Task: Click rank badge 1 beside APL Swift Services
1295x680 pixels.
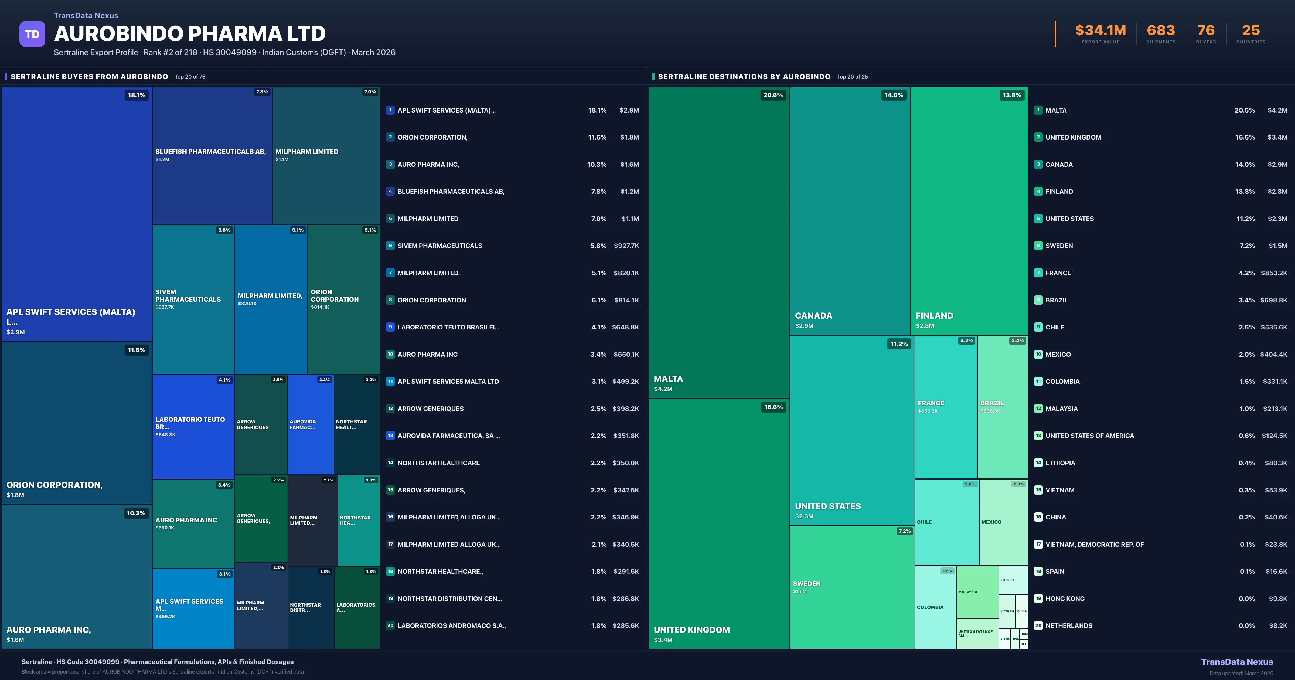Action: tap(390, 110)
